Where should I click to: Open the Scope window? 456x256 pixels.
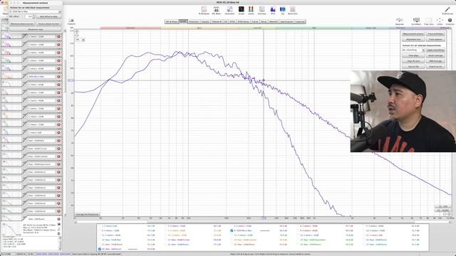tap(242, 11)
